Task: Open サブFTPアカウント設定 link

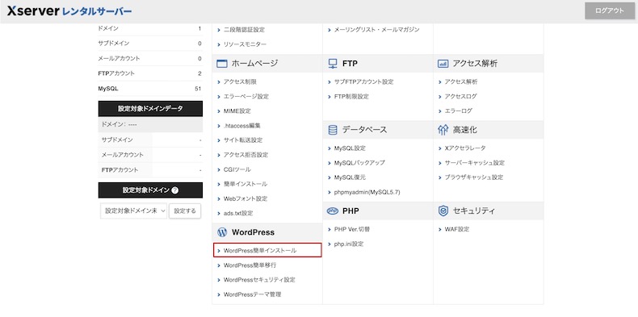Action: (363, 81)
